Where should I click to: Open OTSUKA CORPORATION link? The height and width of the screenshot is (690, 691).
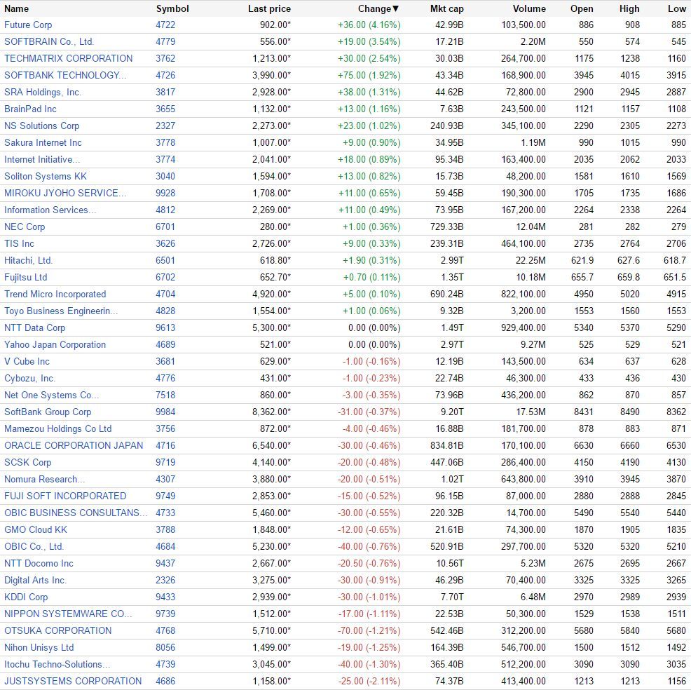(57, 630)
